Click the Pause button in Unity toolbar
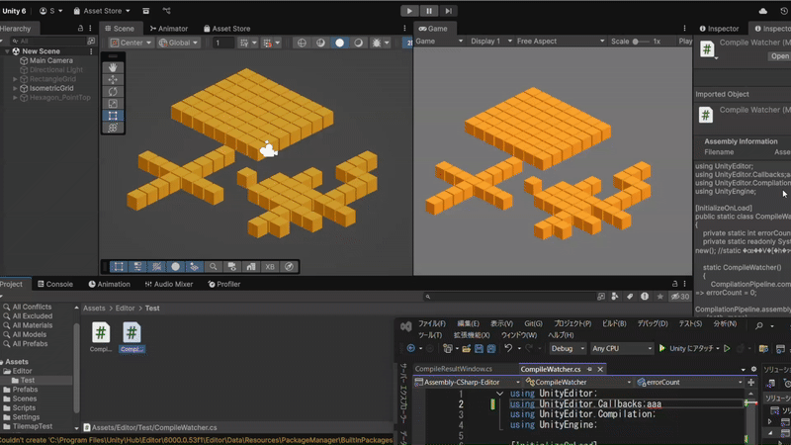The image size is (791, 445). coord(429,11)
